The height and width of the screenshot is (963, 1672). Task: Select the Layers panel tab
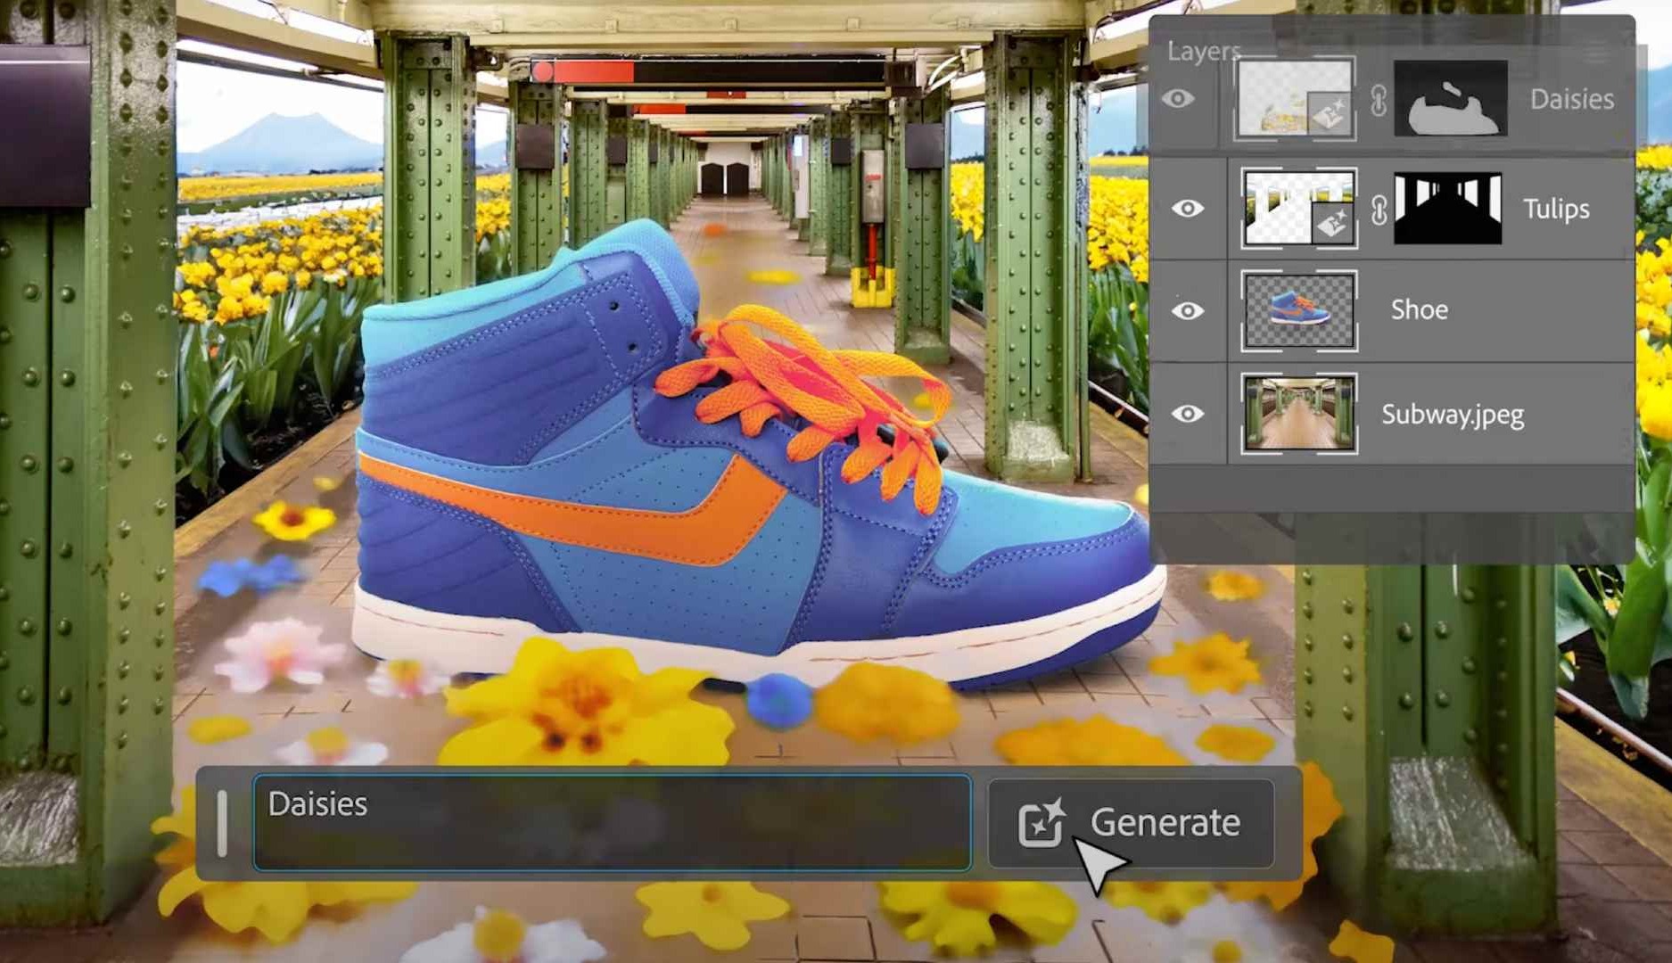[x=1204, y=51]
